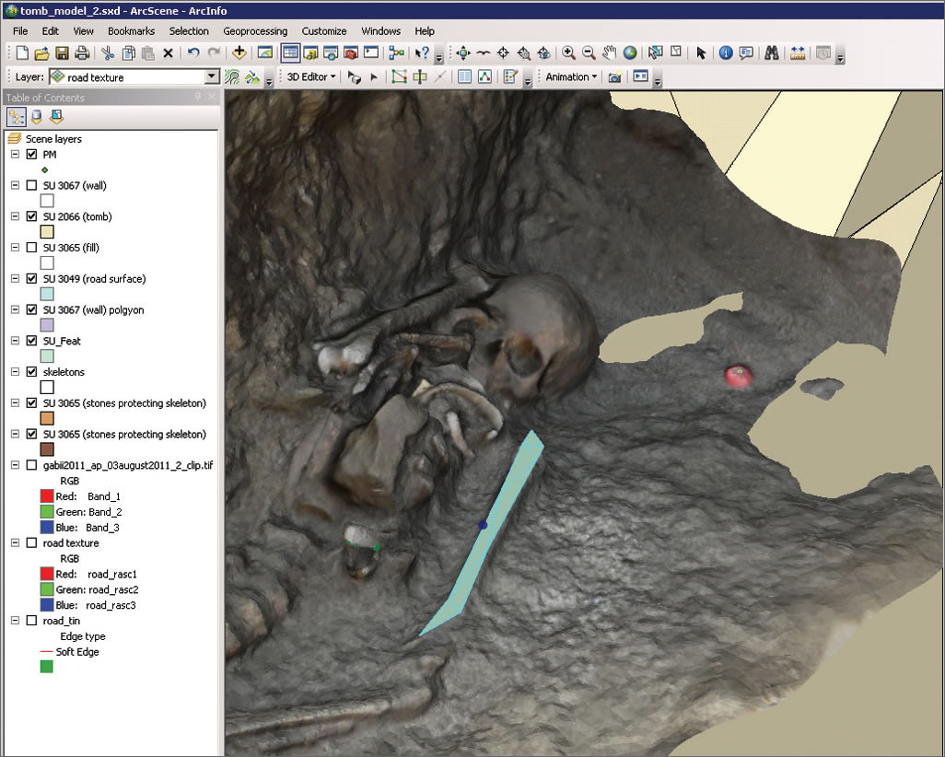Click the red sphere marker in scene
The image size is (945, 757).
coord(738,375)
